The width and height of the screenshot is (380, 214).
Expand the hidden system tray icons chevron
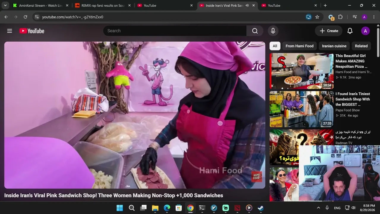[319, 208]
